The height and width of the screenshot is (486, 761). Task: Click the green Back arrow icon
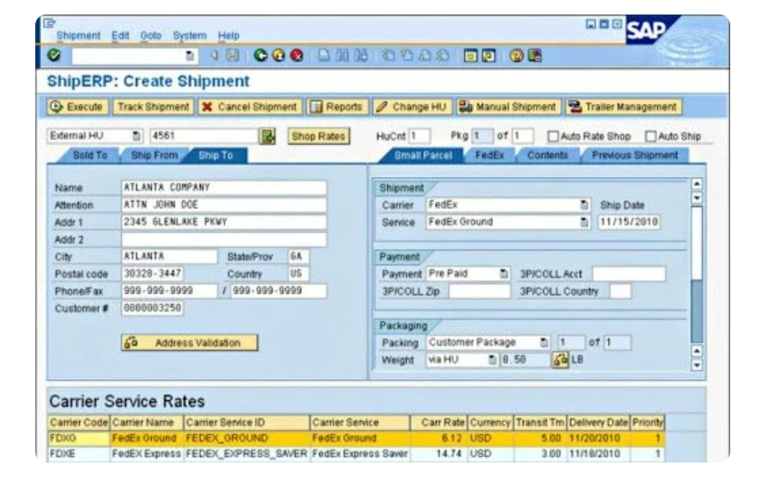(x=261, y=55)
